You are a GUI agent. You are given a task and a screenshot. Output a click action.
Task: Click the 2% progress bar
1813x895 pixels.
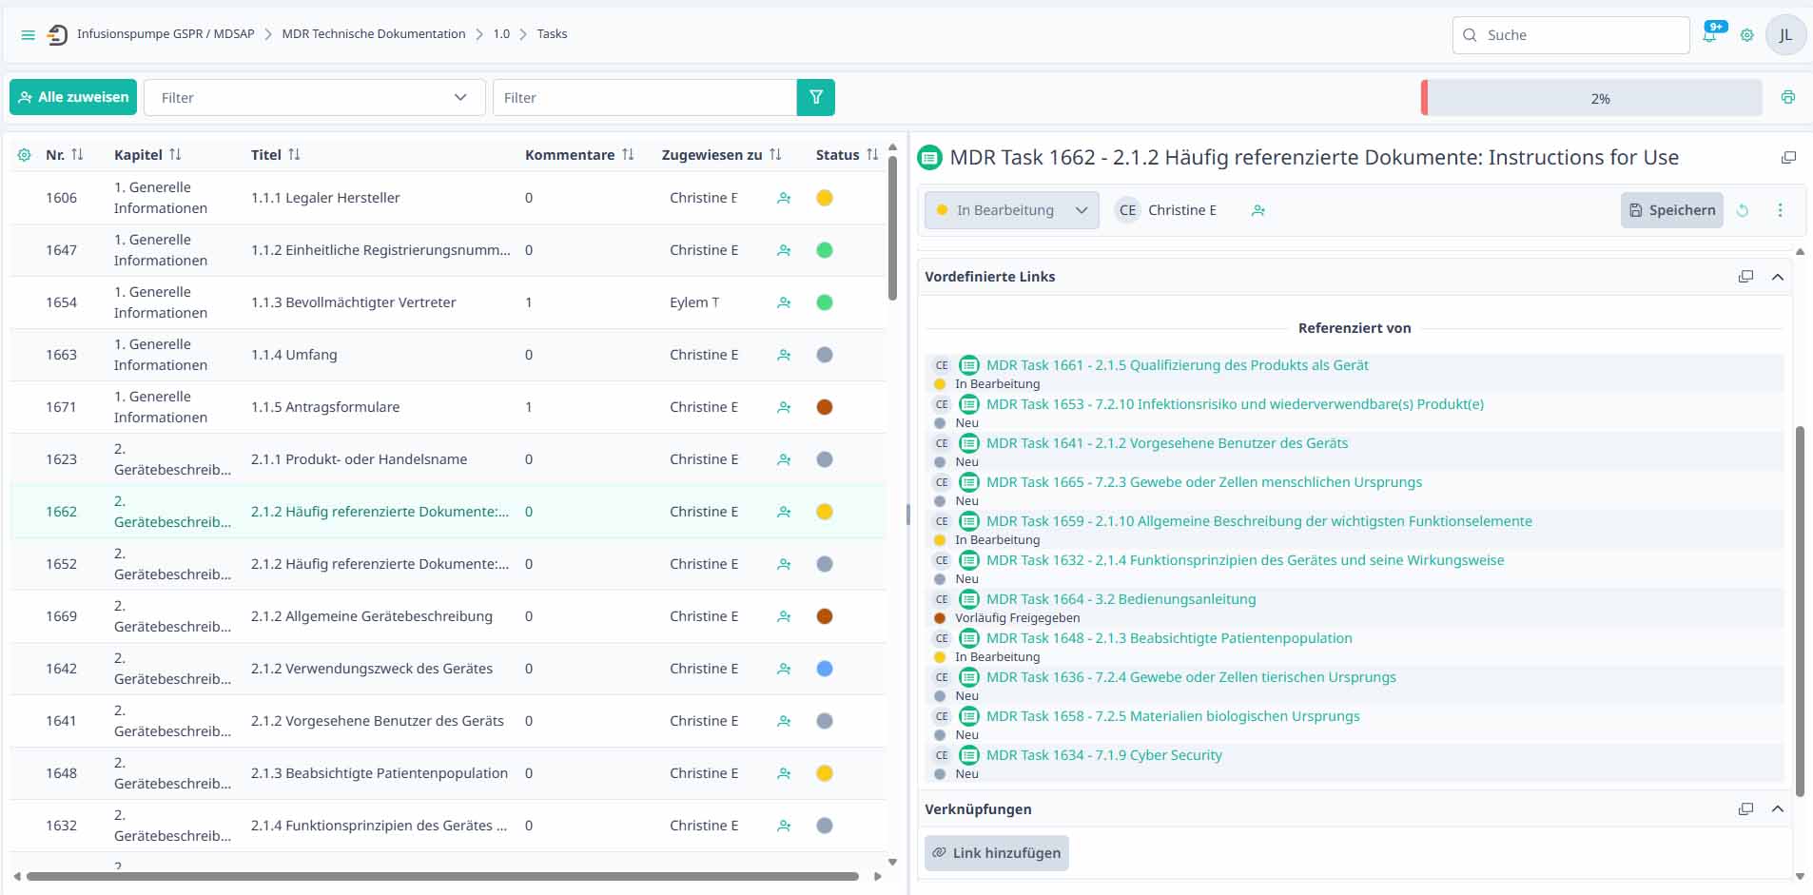pyautogui.click(x=1591, y=98)
